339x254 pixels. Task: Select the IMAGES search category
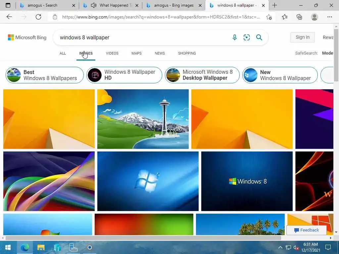coord(86,53)
